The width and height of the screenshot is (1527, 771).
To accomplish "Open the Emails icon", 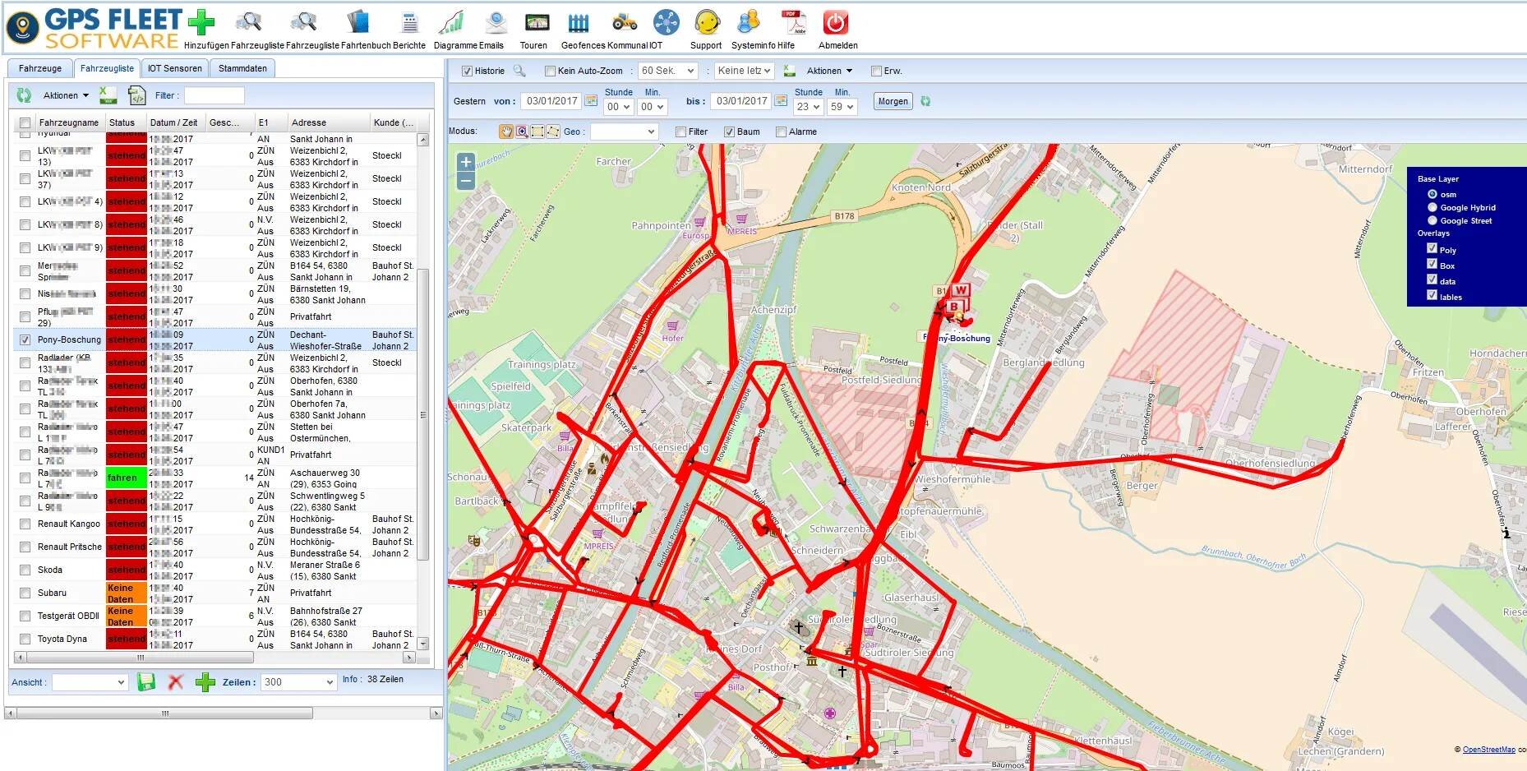I will (x=496, y=22).
